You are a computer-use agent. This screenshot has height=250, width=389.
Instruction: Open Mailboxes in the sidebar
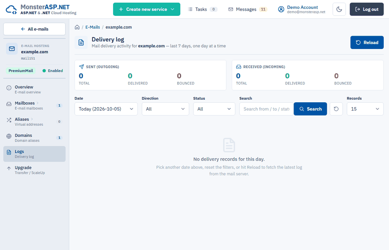(34, 105)
